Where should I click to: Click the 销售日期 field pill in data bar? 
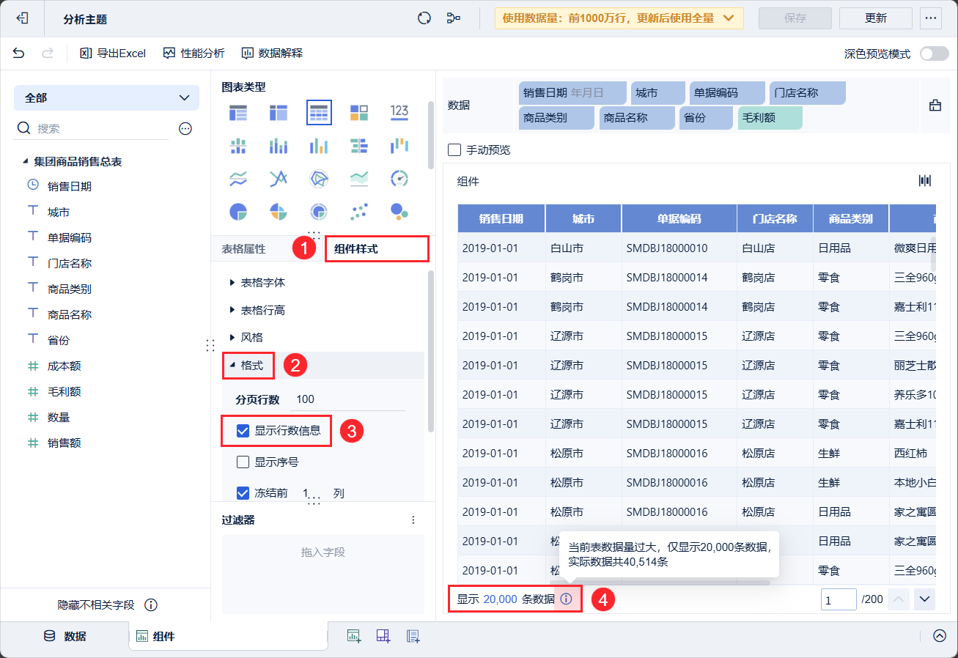point(572,93)
